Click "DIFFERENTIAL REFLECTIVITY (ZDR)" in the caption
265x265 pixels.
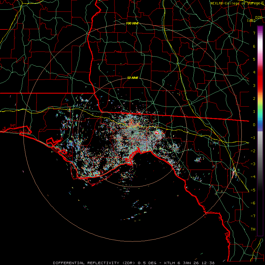point(94,263)
